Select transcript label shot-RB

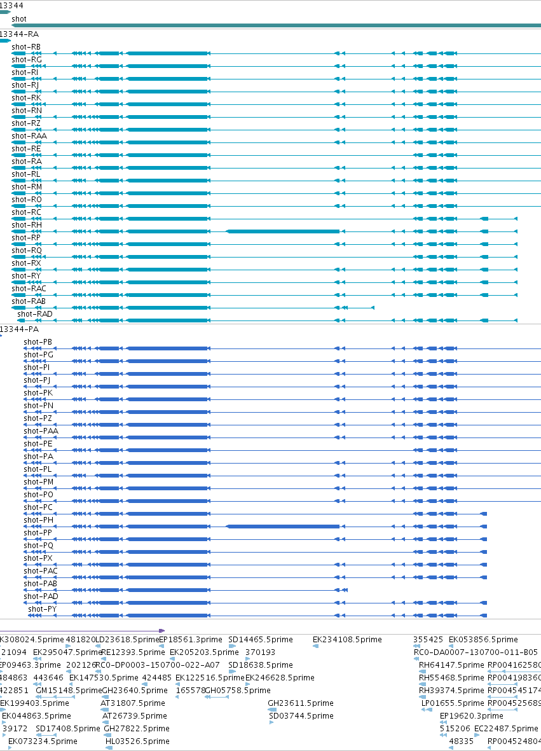click(26, 47)
